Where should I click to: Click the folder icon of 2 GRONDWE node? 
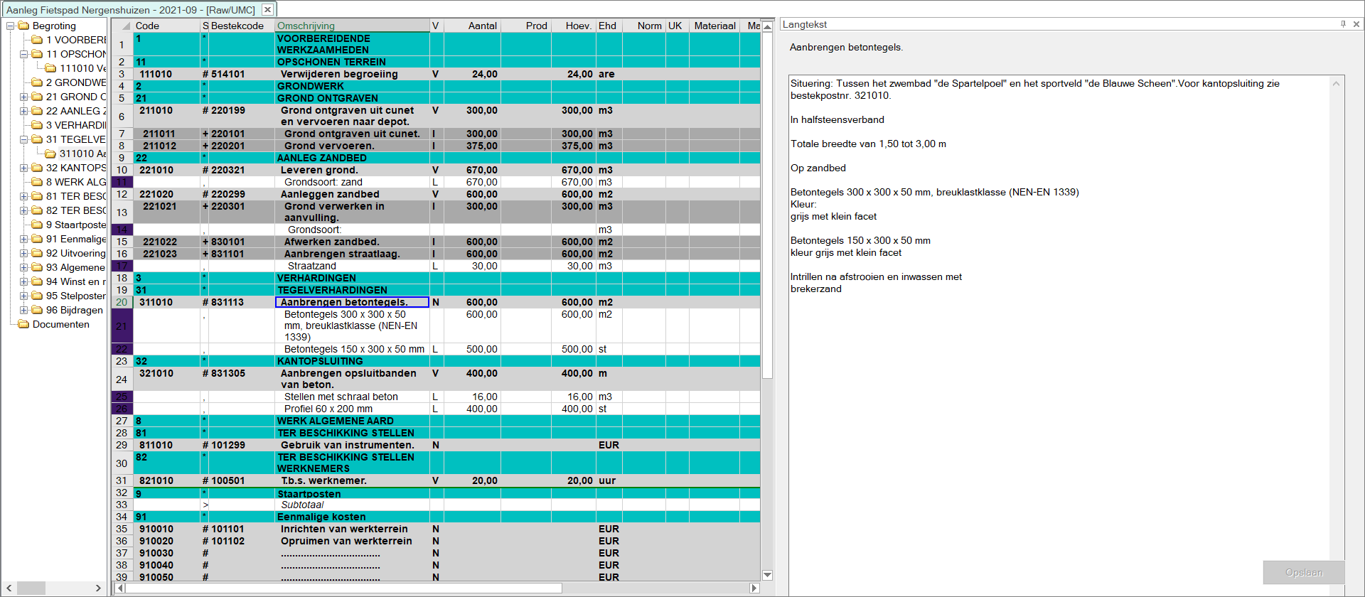pos(37,82)
